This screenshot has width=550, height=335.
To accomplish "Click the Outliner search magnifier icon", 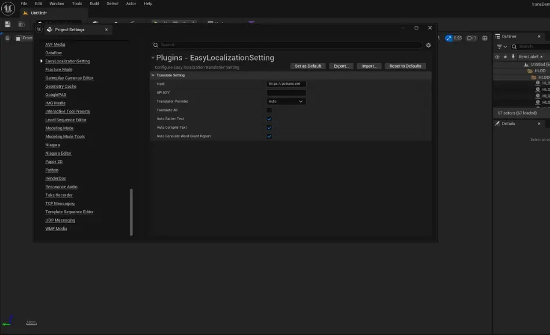I will click(514, 47).
